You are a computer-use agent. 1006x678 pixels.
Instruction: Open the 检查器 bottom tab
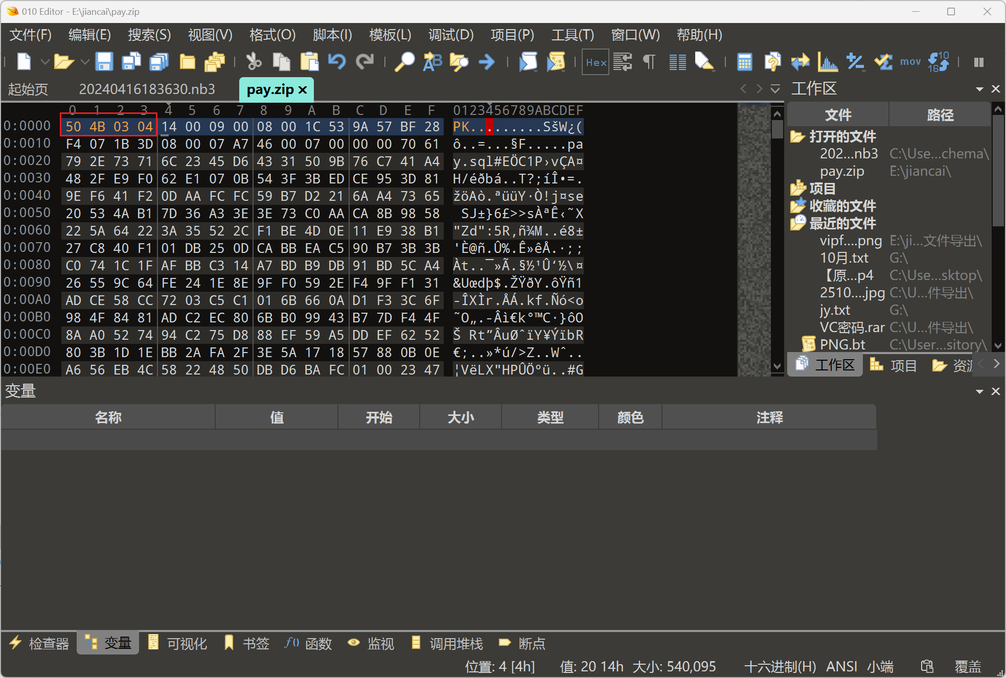coord(39,643)
